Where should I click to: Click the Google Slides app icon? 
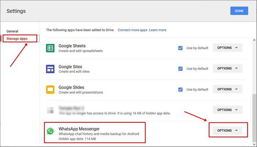(x=50, y=89)
